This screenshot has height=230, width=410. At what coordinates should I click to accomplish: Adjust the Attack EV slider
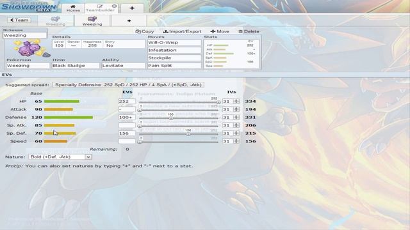point(179,111)
